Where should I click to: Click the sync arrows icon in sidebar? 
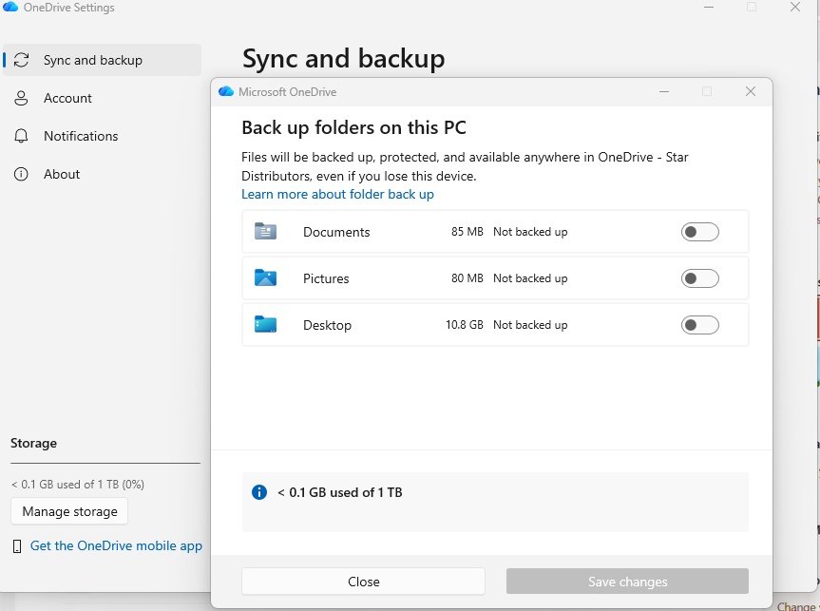coord(22,60)
